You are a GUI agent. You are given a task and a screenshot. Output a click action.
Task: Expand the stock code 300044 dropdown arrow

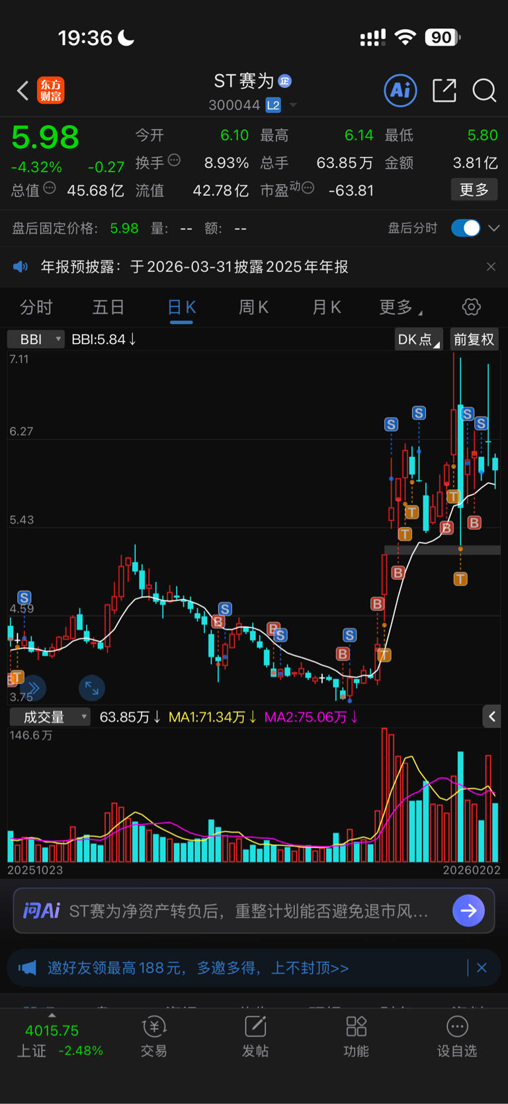pos(293,105)
